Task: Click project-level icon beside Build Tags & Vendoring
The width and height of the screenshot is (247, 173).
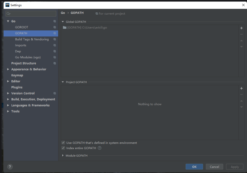Action: [x=55, y=39]
